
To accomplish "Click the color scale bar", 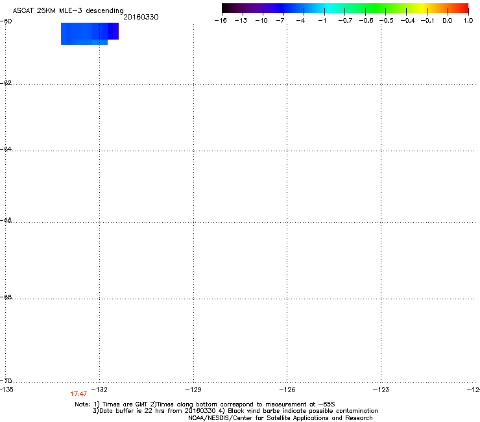I will (345, 8).
